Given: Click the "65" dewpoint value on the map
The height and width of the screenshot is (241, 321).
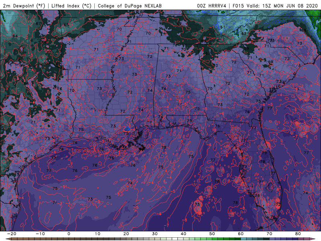Looking at the screenshot, I should (x=66, y=25).
